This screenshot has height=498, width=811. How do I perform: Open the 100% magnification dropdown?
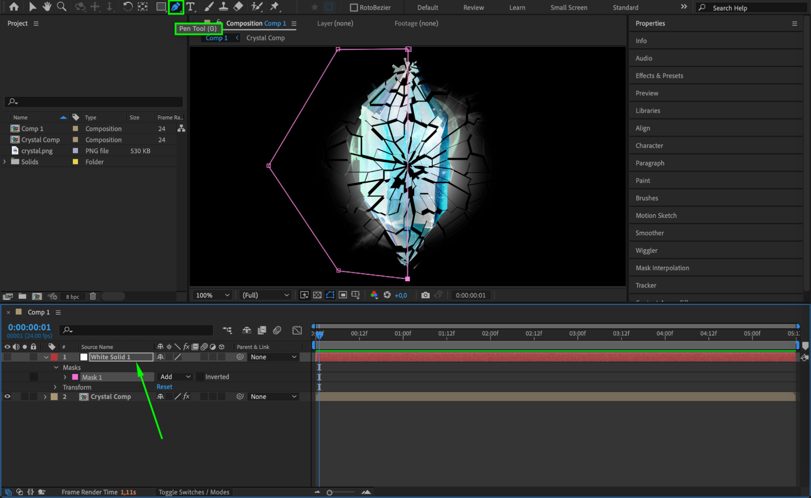tap(213, 295)
